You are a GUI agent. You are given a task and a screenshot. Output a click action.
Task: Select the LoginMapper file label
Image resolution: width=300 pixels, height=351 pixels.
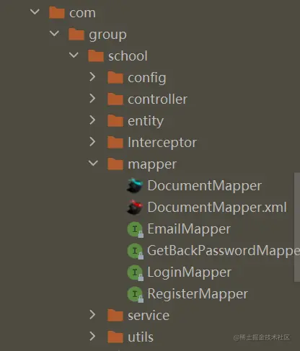click(x=189, y=272)
